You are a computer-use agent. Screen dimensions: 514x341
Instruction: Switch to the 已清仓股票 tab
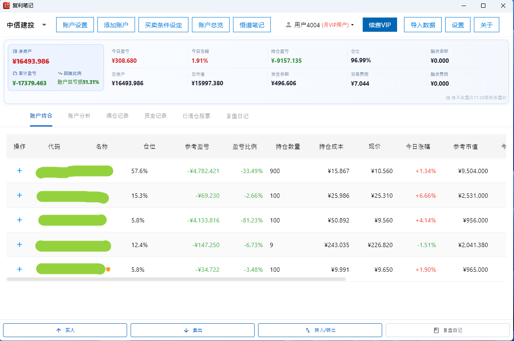pos(196,116)
